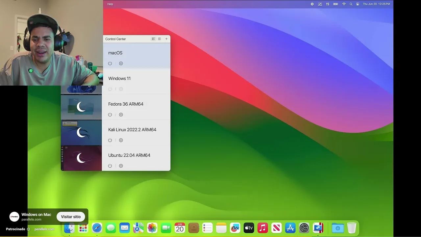
Task: Click the tools menu bar icon
Action: pyautogui.click(x=328, y=4)
